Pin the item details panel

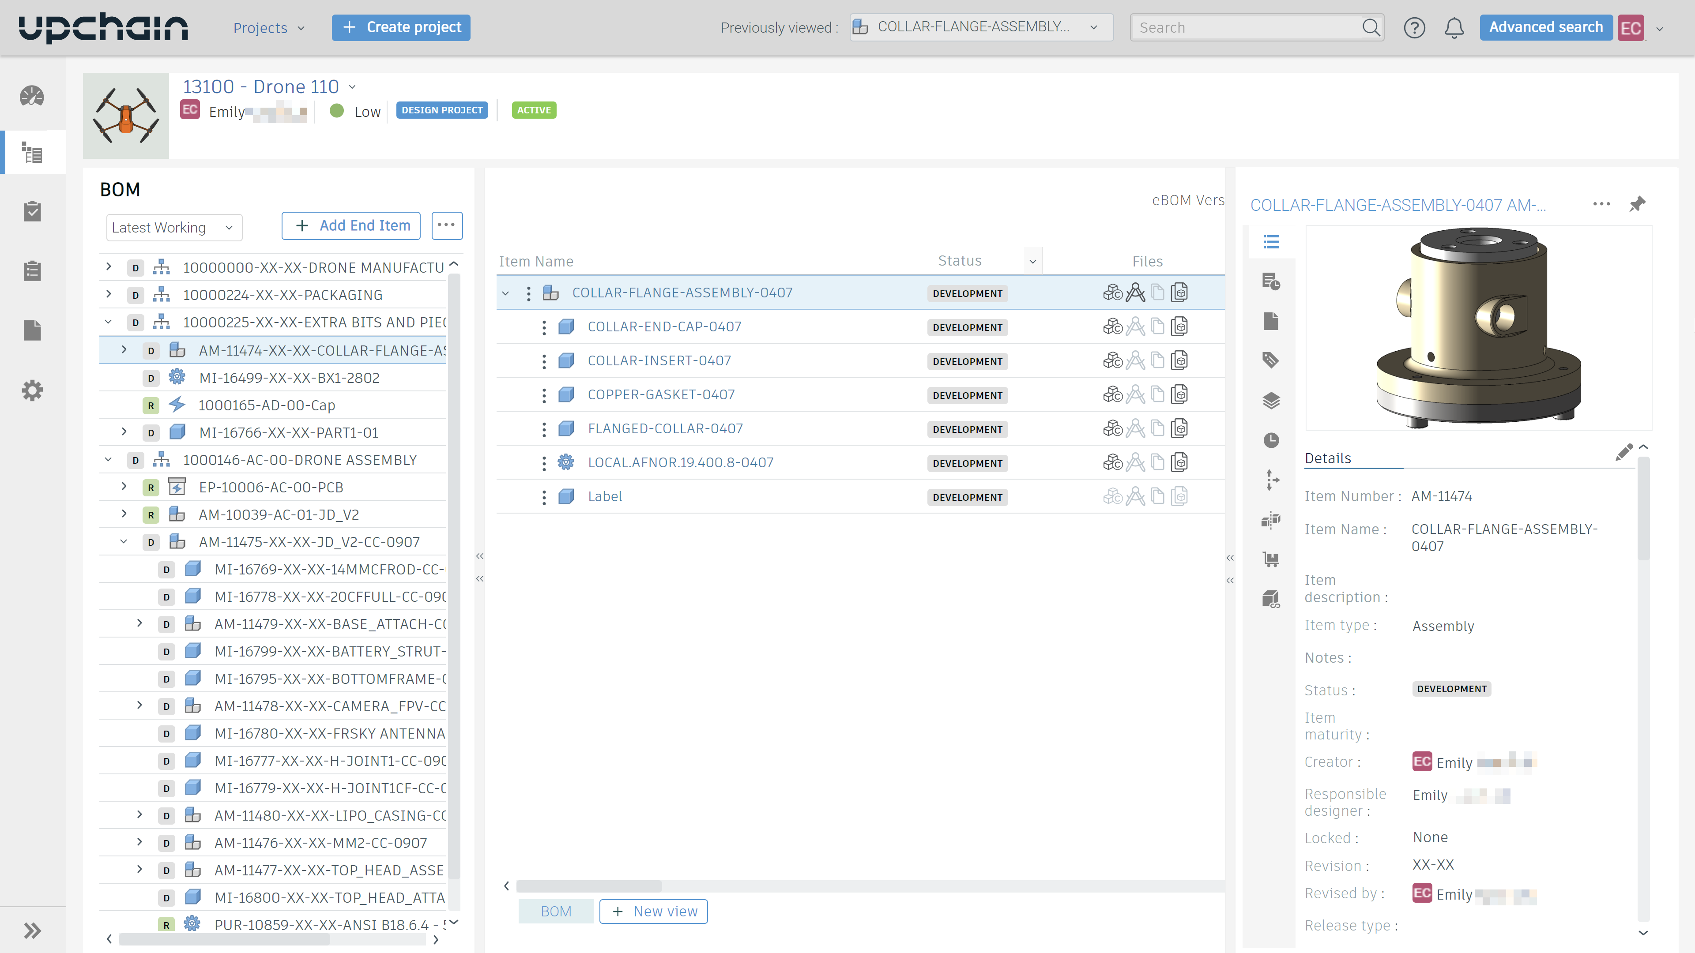[x=1637, y=204]
